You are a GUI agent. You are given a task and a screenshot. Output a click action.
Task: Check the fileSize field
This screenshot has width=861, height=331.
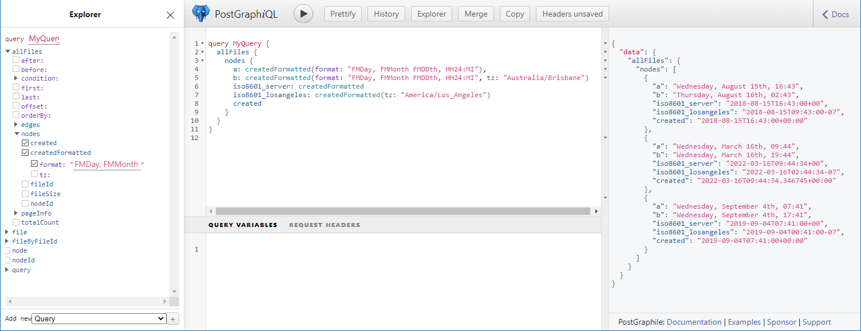pyautogui.click(x=25, y=193)
